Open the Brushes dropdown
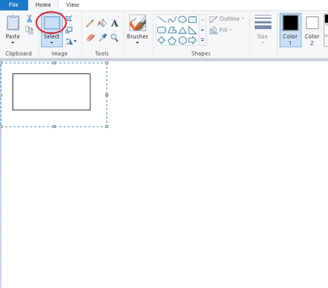This screenshot has width=328, height=288. (137, 43)
